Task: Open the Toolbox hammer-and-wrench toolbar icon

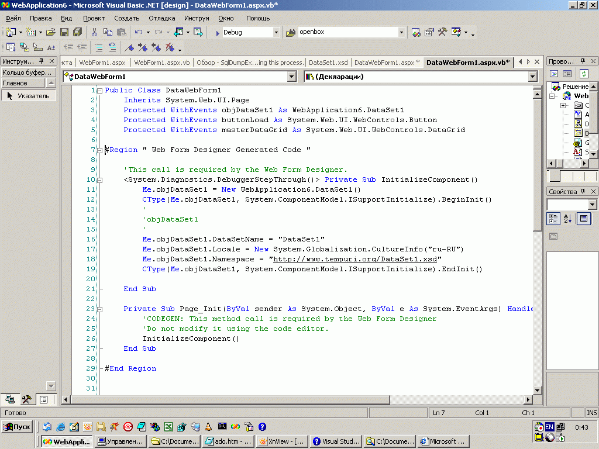Action: pyautogui.click(x=442, y=33)
